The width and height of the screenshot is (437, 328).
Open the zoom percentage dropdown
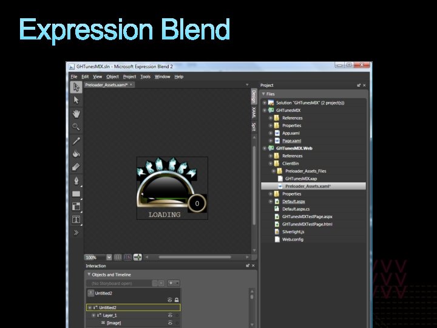pyautogui.click(x=109, y=257)
